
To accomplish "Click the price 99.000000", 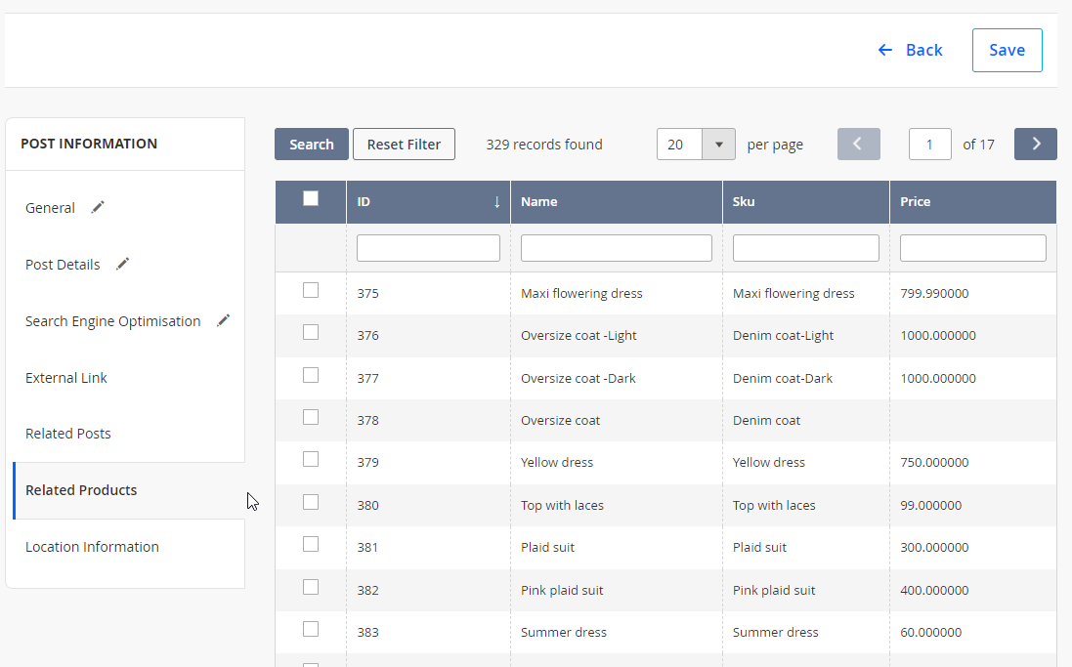I will point(931,506).
